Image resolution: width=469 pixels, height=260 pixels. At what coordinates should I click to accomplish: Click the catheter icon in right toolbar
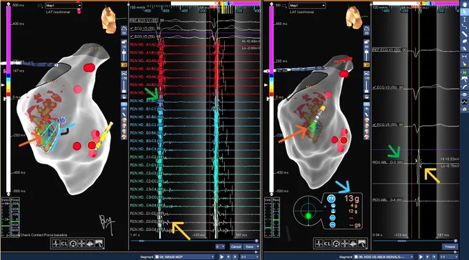[x=464, y=87]
